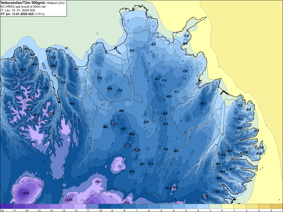Click the -16.6 temperature value on the map
The height and width of the screenshot is (212, 283).
coord(25,193)
